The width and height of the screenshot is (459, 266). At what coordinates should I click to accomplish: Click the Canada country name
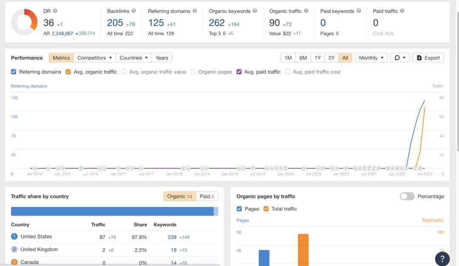click(30, 262)
